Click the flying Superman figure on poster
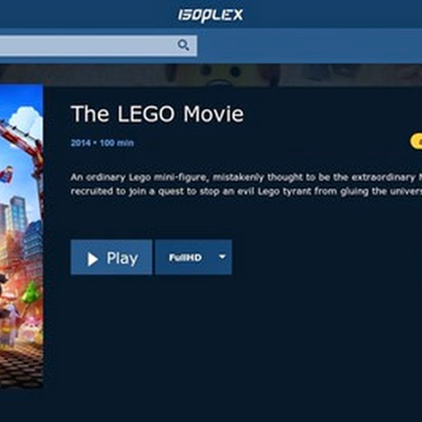 coord(6,174)
